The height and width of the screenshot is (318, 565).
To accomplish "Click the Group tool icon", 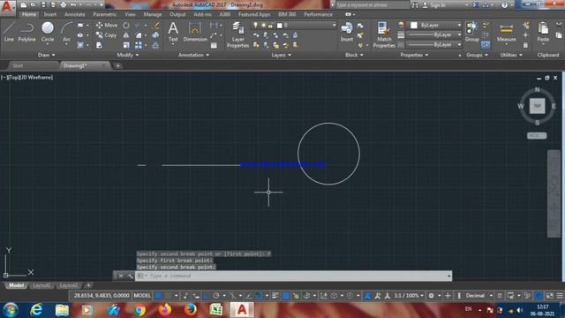I will click(x=471, y=32).
